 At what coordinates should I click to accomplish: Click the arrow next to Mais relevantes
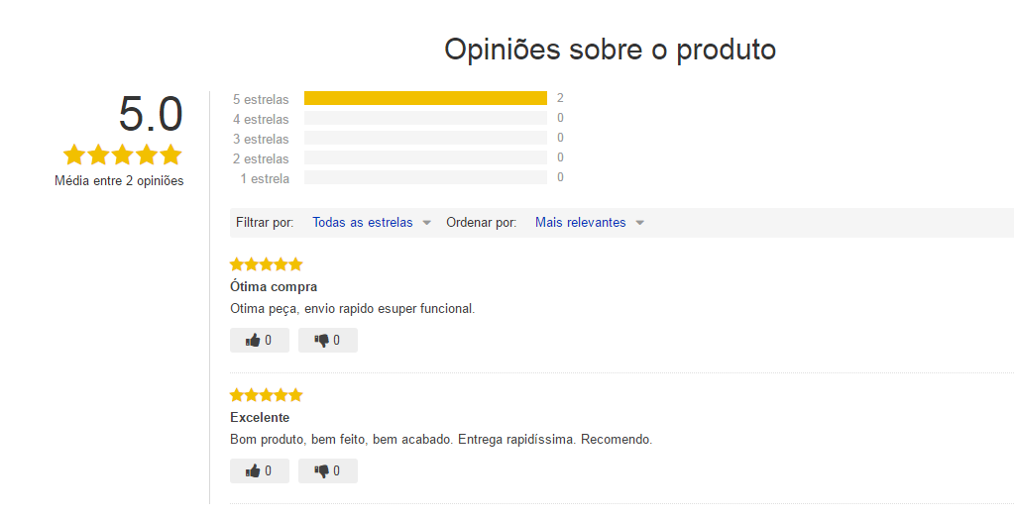click(x=639, y=223)
